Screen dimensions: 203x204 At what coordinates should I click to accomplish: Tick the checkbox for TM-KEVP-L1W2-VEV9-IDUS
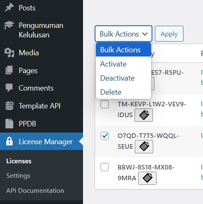(x=105, y=104)
